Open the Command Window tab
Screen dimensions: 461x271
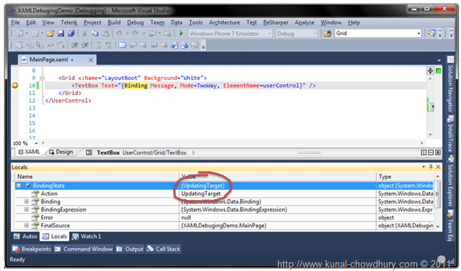[x=84, y=249]
